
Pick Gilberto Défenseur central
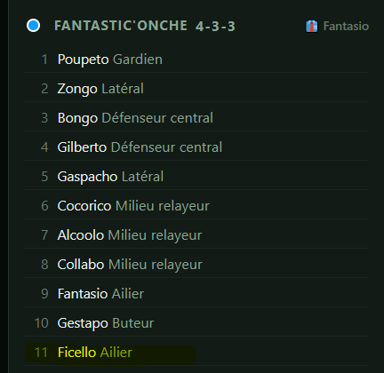pyautogui.click(x=196, y=147)
